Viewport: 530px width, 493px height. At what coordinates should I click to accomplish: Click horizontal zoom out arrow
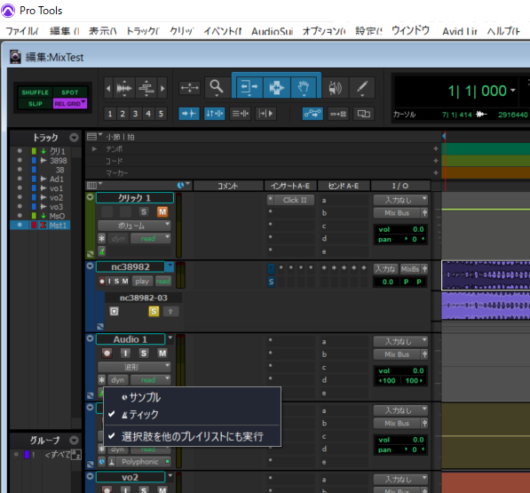(x=108, y=88)
